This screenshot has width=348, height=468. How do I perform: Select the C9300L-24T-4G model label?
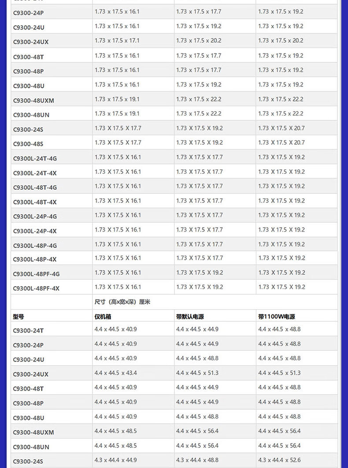[35, 158]
